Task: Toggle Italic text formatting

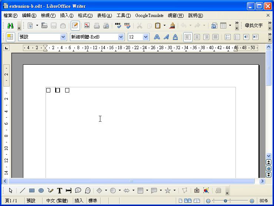Action: pos(166,37)
